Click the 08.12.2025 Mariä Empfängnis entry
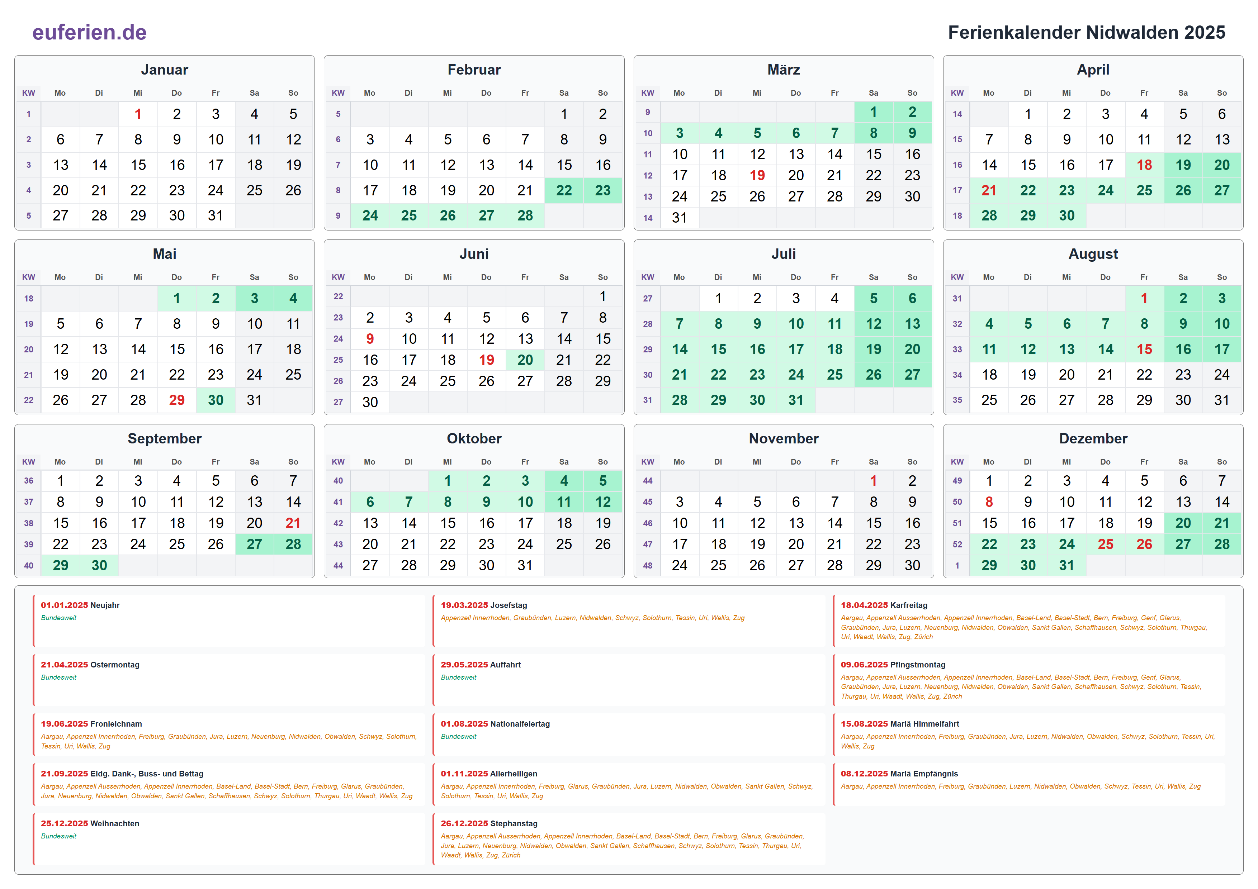 tap(1029, 785)
